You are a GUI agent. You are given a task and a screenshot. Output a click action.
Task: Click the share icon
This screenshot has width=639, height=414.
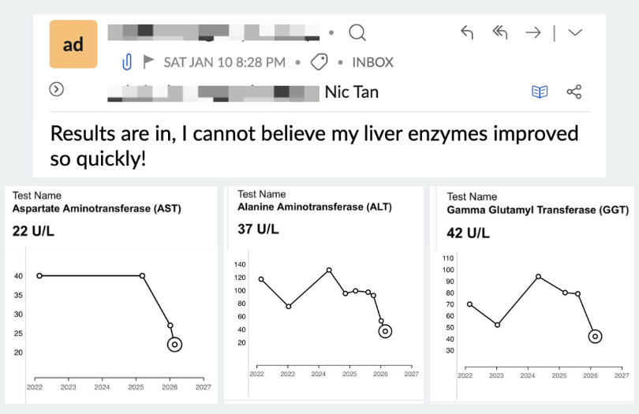point(574,92)
